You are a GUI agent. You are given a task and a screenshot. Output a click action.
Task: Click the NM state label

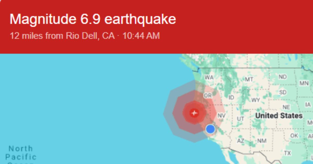point(262,141)
